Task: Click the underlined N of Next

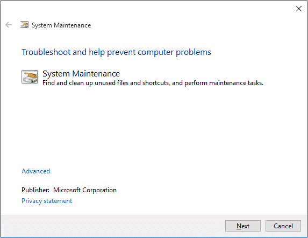Action: tap(239, 226)
